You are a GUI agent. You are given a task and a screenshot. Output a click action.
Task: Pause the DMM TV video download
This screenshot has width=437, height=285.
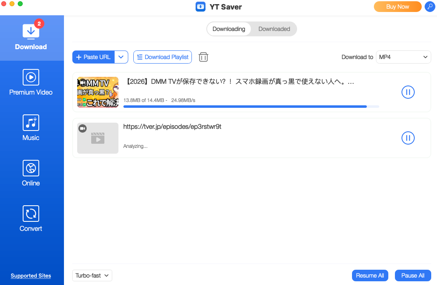click(408, 92)
